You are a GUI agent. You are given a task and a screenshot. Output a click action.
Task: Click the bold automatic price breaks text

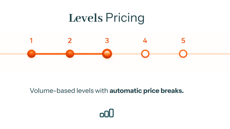click(x=147, y=91)
